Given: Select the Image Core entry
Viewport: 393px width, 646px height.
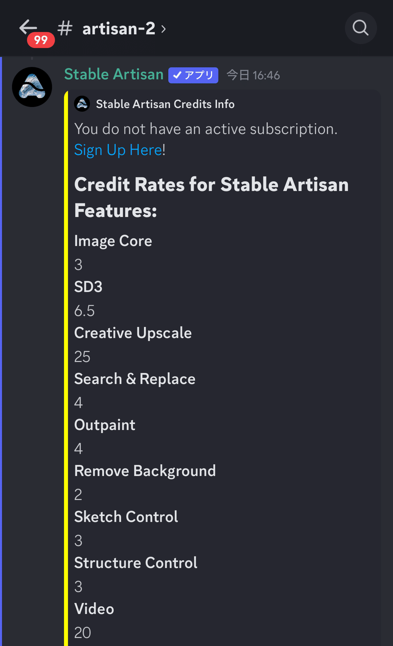Looking at the screenshot, I should [x=113, y=241].
